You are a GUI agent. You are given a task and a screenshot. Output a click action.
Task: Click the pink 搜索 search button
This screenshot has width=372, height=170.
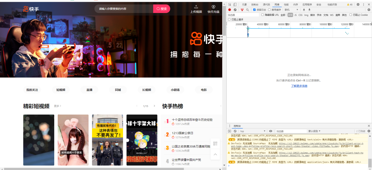(x=162, y=9)
